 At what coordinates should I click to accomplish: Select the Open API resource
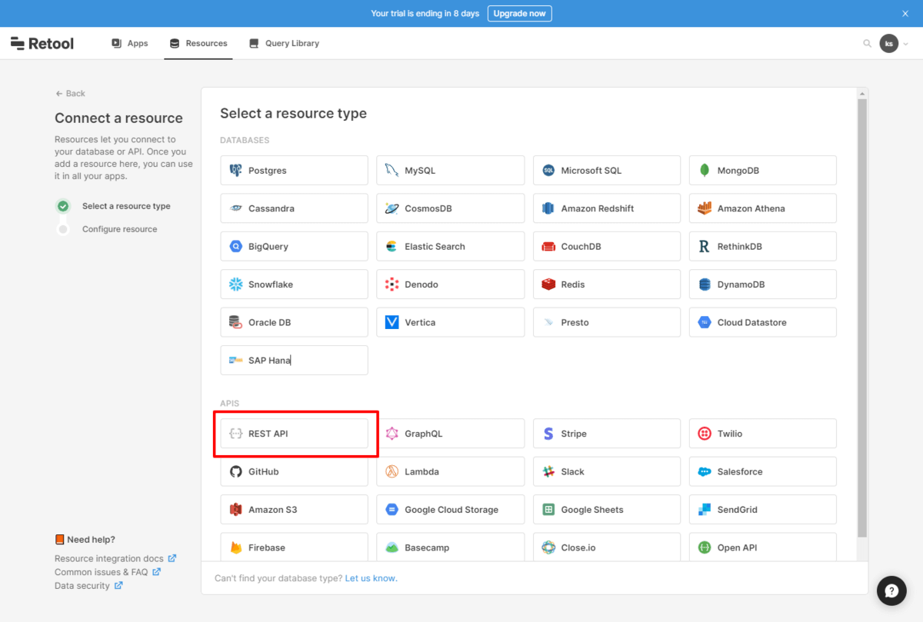pyautogui.click(x=762, y=547)
